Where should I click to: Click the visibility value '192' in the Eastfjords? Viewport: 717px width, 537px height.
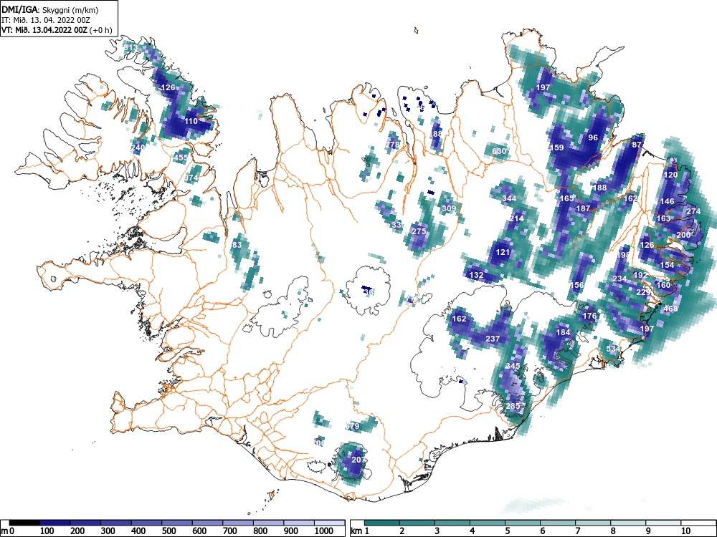coord(640,275)
